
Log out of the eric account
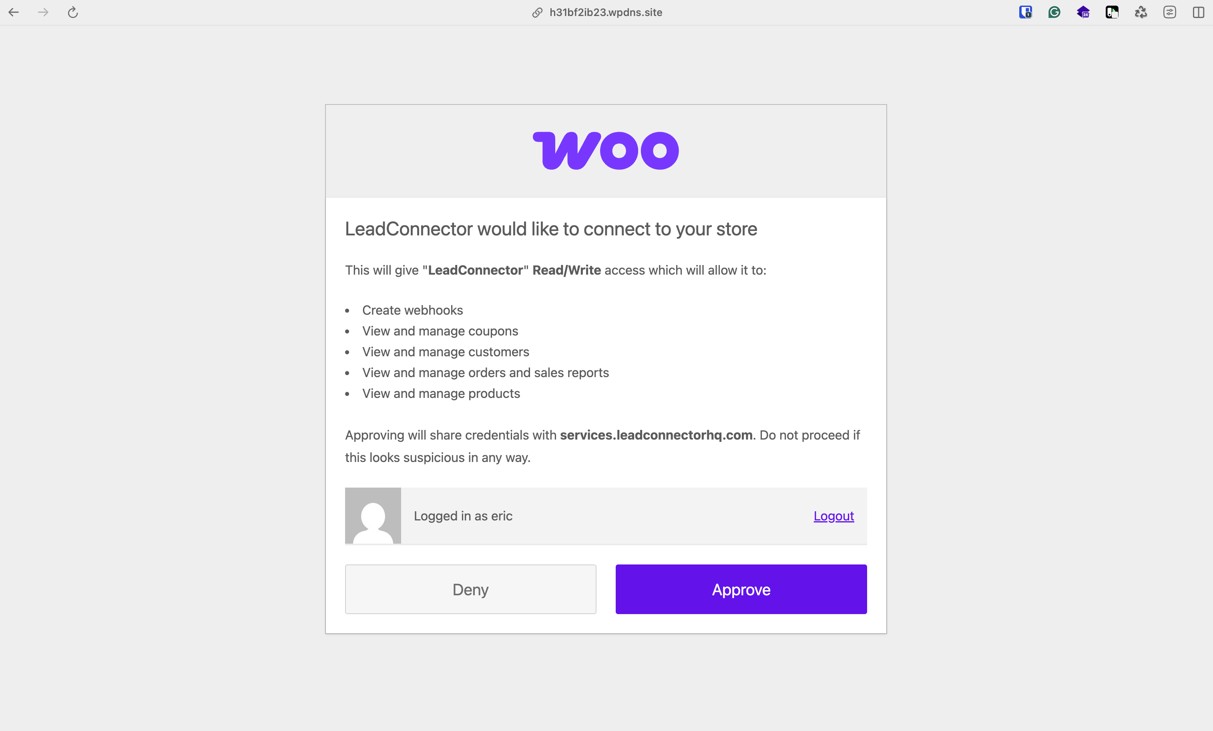[833, 516]
